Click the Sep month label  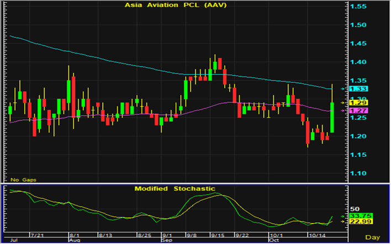coord(167,240)
